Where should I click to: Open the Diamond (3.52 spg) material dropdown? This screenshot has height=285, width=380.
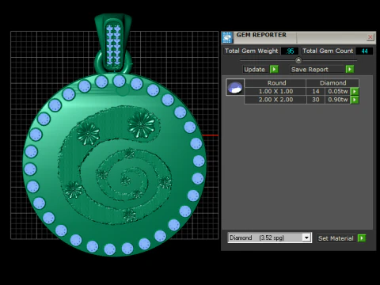(306, 237)
